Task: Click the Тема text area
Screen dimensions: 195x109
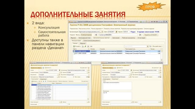Action: tap(117, 86)
